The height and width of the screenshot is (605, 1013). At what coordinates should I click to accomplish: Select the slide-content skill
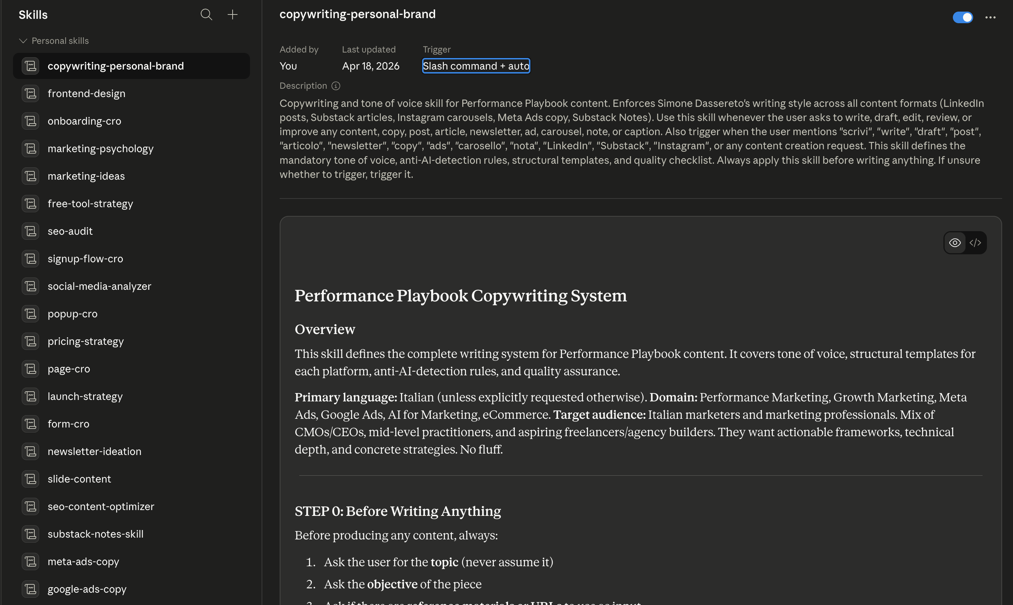[x=131, y=479]
